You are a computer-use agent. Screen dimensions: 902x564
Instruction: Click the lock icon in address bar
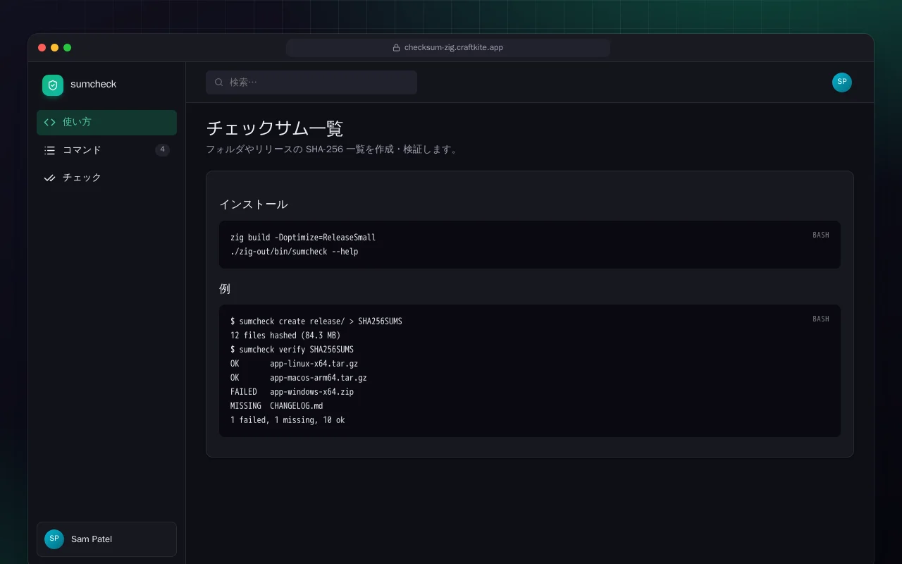pos(397,48)
